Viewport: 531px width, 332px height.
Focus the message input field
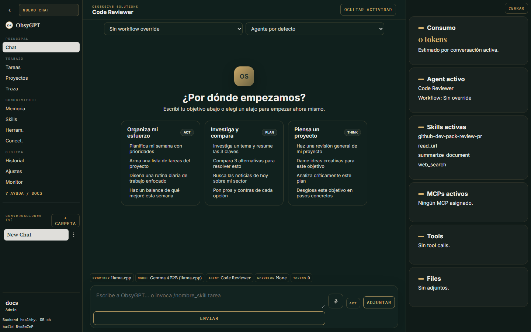[209, 300]
